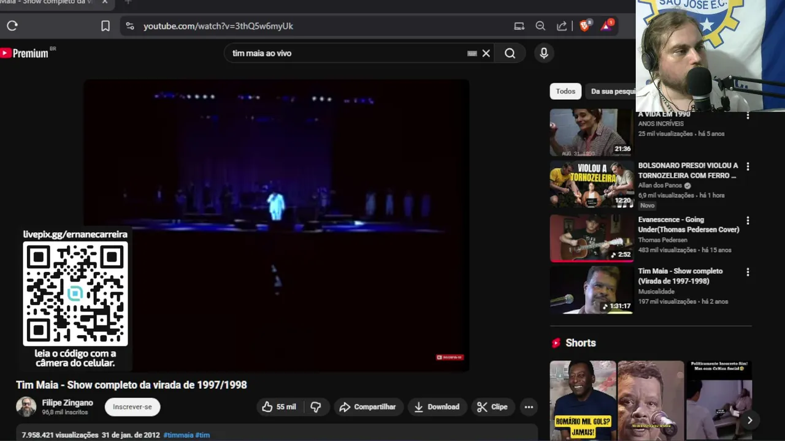Click the youtube.com URL address field
Viewport: 785px width, 441px height.
point(218,26)
